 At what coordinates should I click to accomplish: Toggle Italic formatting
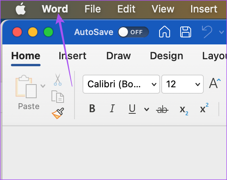click(x=112, y=108)
